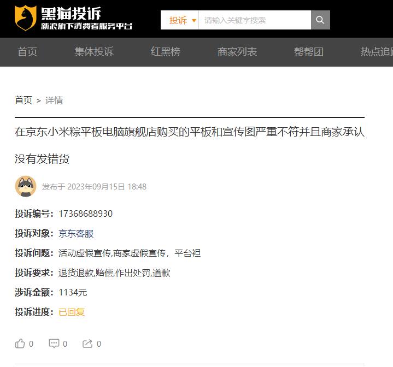The image size is (393, 367).
Task: Click the user's cat avatar
Action: 26,186
